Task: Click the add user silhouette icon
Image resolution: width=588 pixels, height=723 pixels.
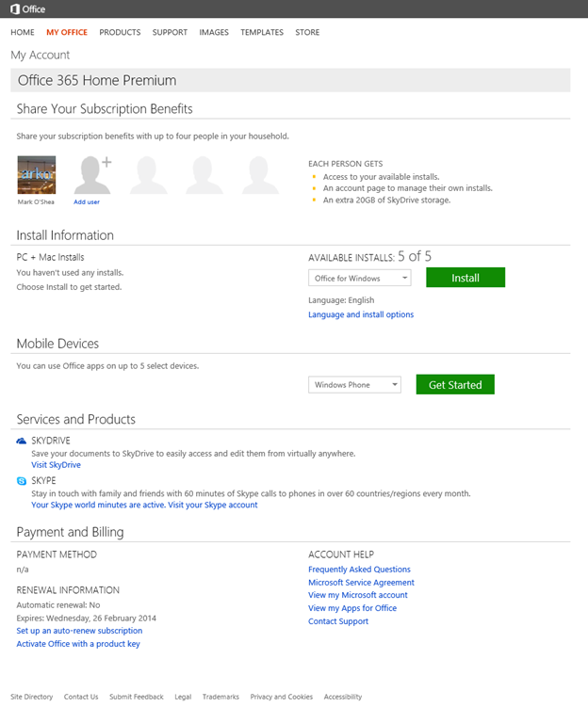Action: coord(92,175)
